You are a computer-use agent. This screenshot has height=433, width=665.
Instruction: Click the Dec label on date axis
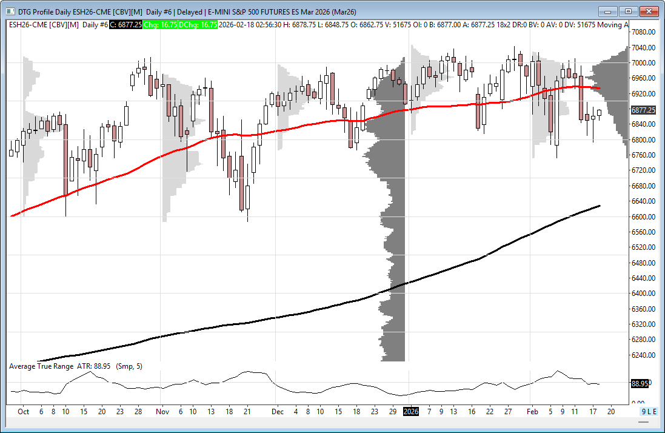click(x=277, y=411)
